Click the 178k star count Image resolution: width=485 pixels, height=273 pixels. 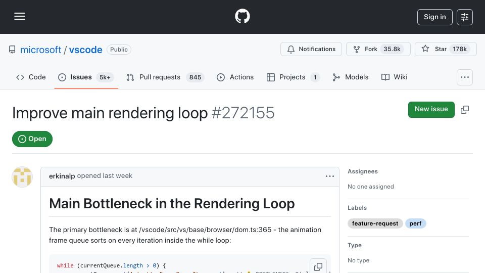460,49
